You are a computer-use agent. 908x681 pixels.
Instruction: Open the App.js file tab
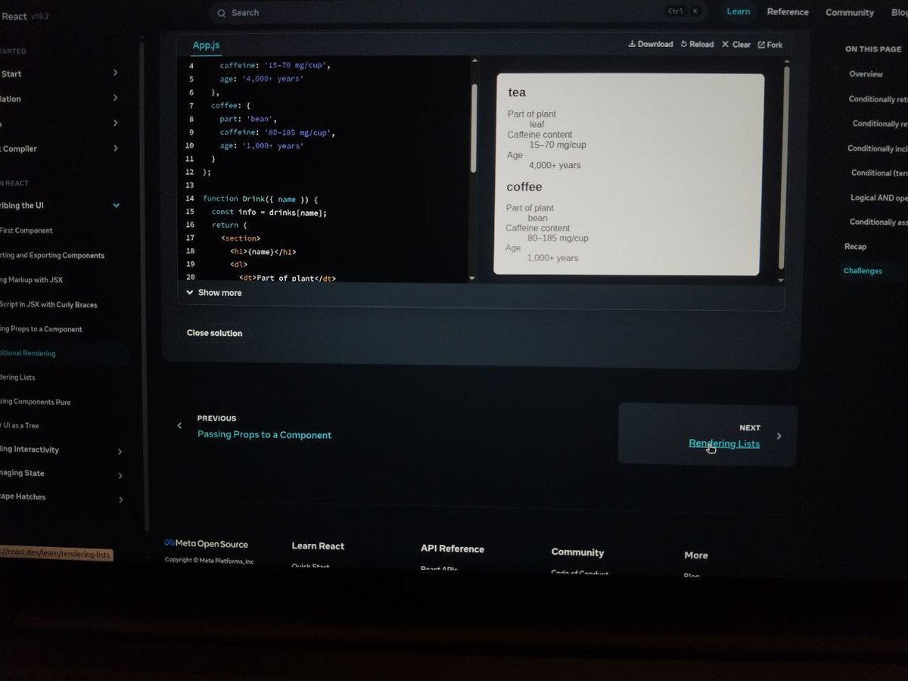206,45
